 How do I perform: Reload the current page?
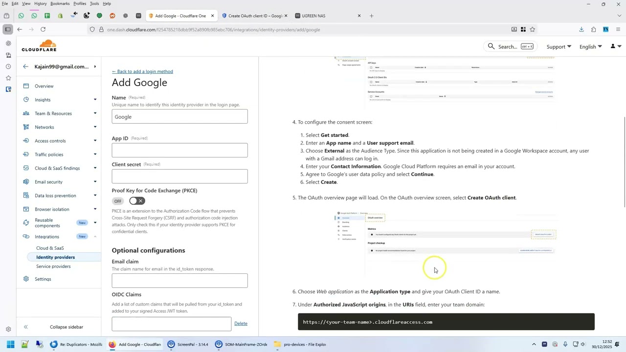pos(43,29)
